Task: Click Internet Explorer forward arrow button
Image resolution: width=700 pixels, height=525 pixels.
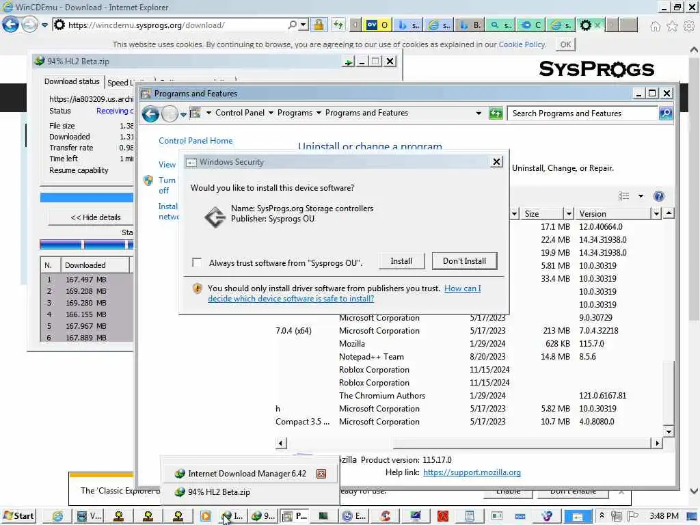Action: [29, 25]
